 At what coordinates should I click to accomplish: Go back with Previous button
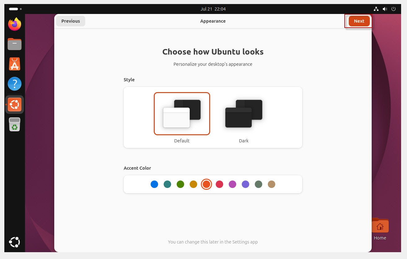pos(71,21)
